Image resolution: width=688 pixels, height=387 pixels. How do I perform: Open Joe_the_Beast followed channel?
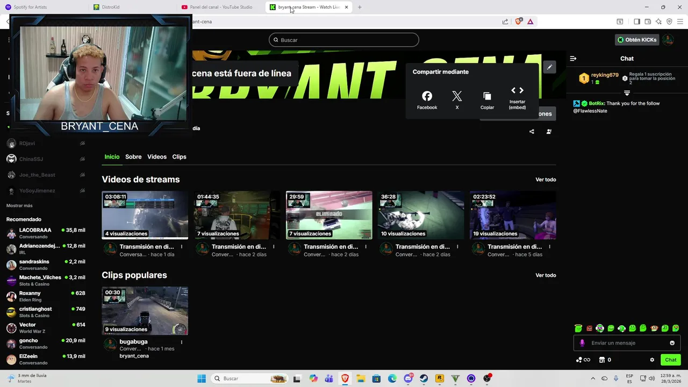(46, 175)
